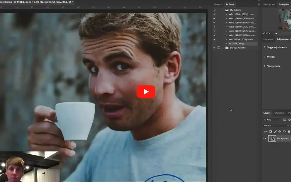Filter layers by adjustment layer icon

(x=289, y=120)
